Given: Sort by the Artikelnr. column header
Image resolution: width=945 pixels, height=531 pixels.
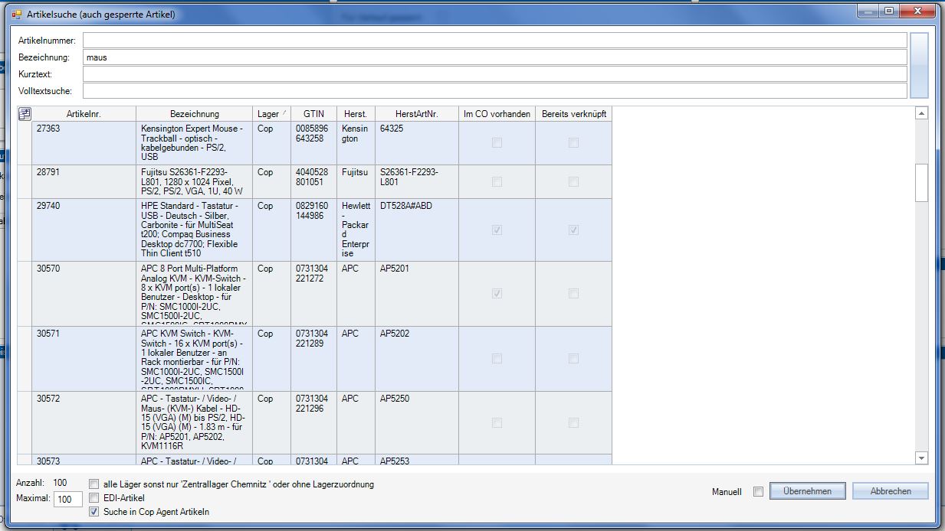Looking at the screenshot, I should 84,114.
